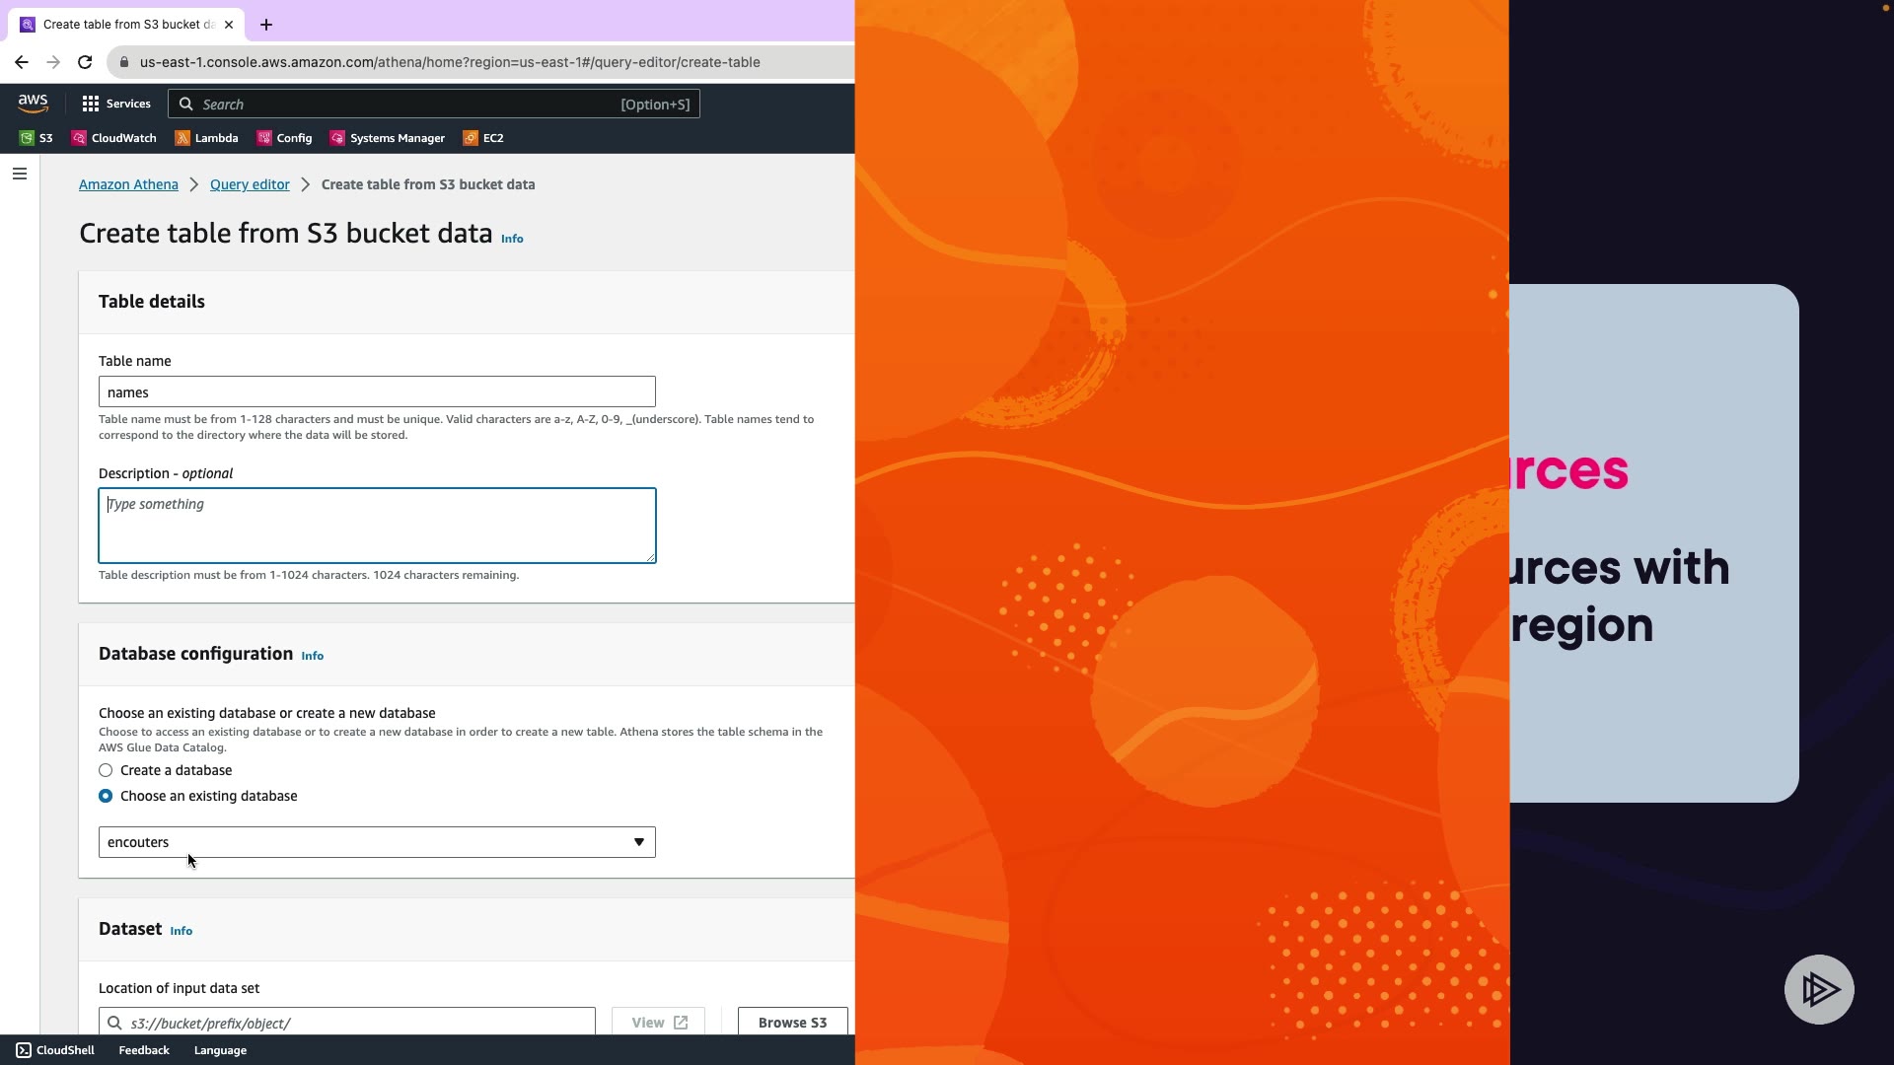Open the EC2 favorites shortcut
The height and width of the screenshot is (1065, 1894).
(483, 138)
